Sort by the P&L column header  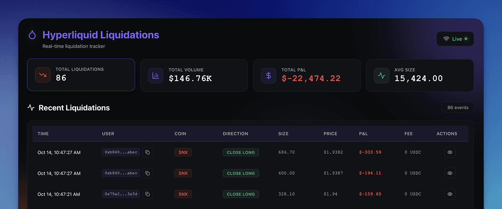click(x=364, y=134)
